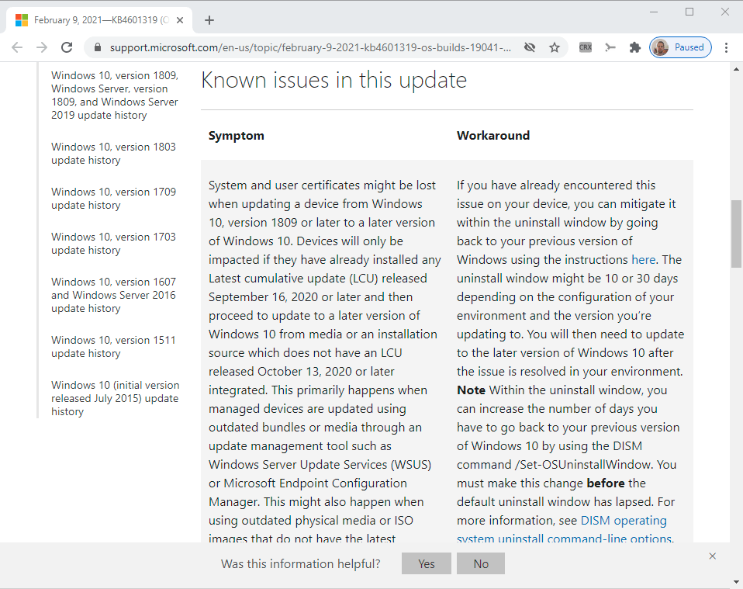Click the Symptom column header

[237, 136]
